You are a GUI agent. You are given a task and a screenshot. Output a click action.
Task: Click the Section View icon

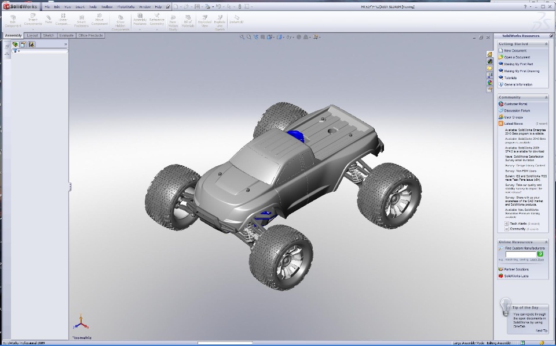click(262, 37)
